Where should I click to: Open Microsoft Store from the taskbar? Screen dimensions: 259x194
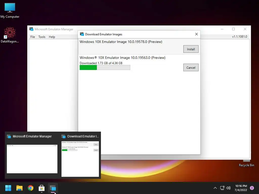(x=42, y=188)
